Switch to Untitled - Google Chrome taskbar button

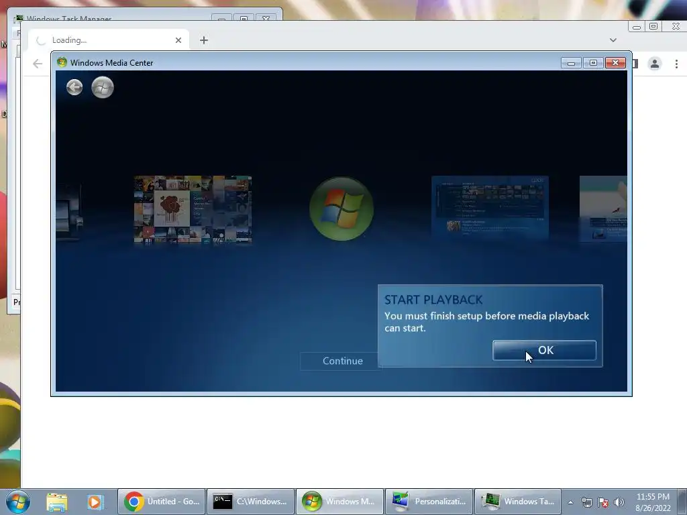coord(161,502)
